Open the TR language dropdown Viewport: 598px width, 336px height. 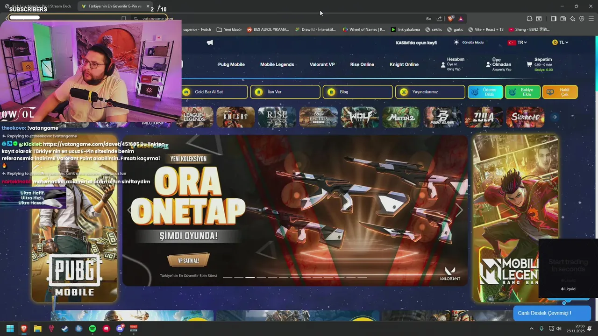518,42
